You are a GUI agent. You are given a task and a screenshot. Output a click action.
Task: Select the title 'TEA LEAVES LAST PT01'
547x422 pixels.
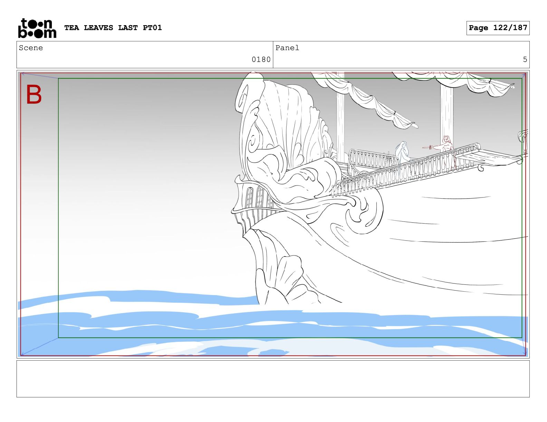pos(113,28)
